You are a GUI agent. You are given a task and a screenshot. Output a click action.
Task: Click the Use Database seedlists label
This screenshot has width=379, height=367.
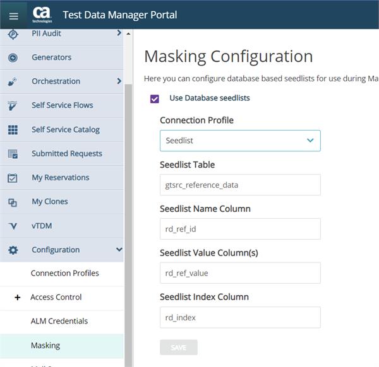tap(210, 98)
